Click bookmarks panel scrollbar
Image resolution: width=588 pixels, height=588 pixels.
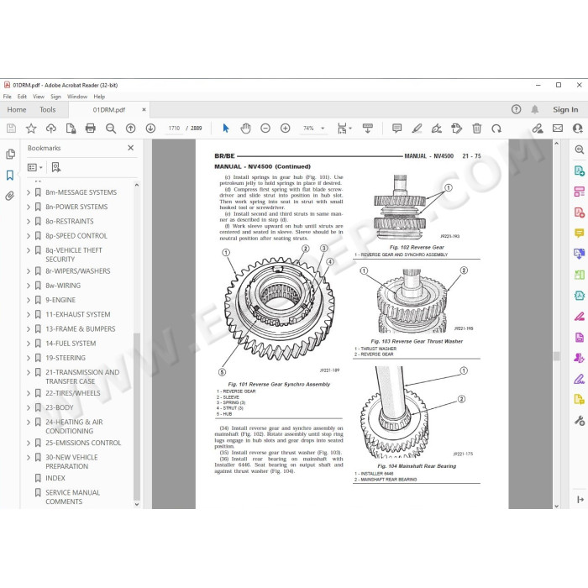(x=137, y=416)
